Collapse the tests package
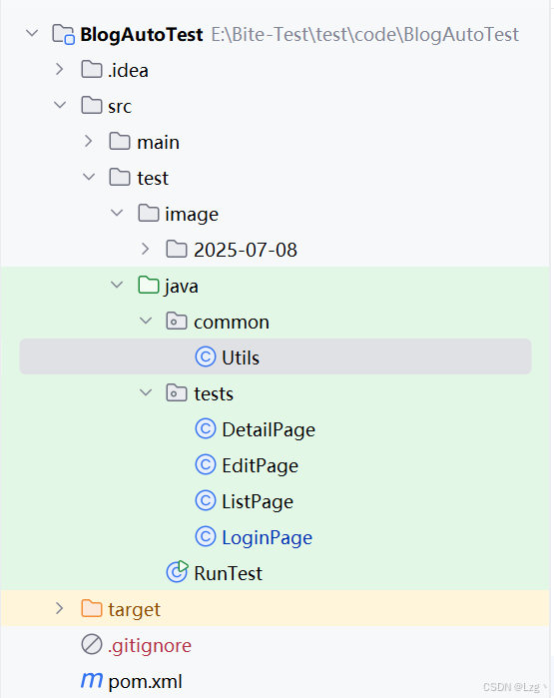 (146, 392)
